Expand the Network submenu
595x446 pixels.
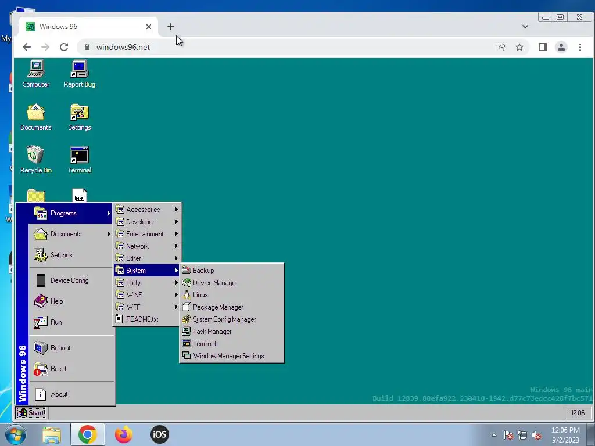(147, 246)
